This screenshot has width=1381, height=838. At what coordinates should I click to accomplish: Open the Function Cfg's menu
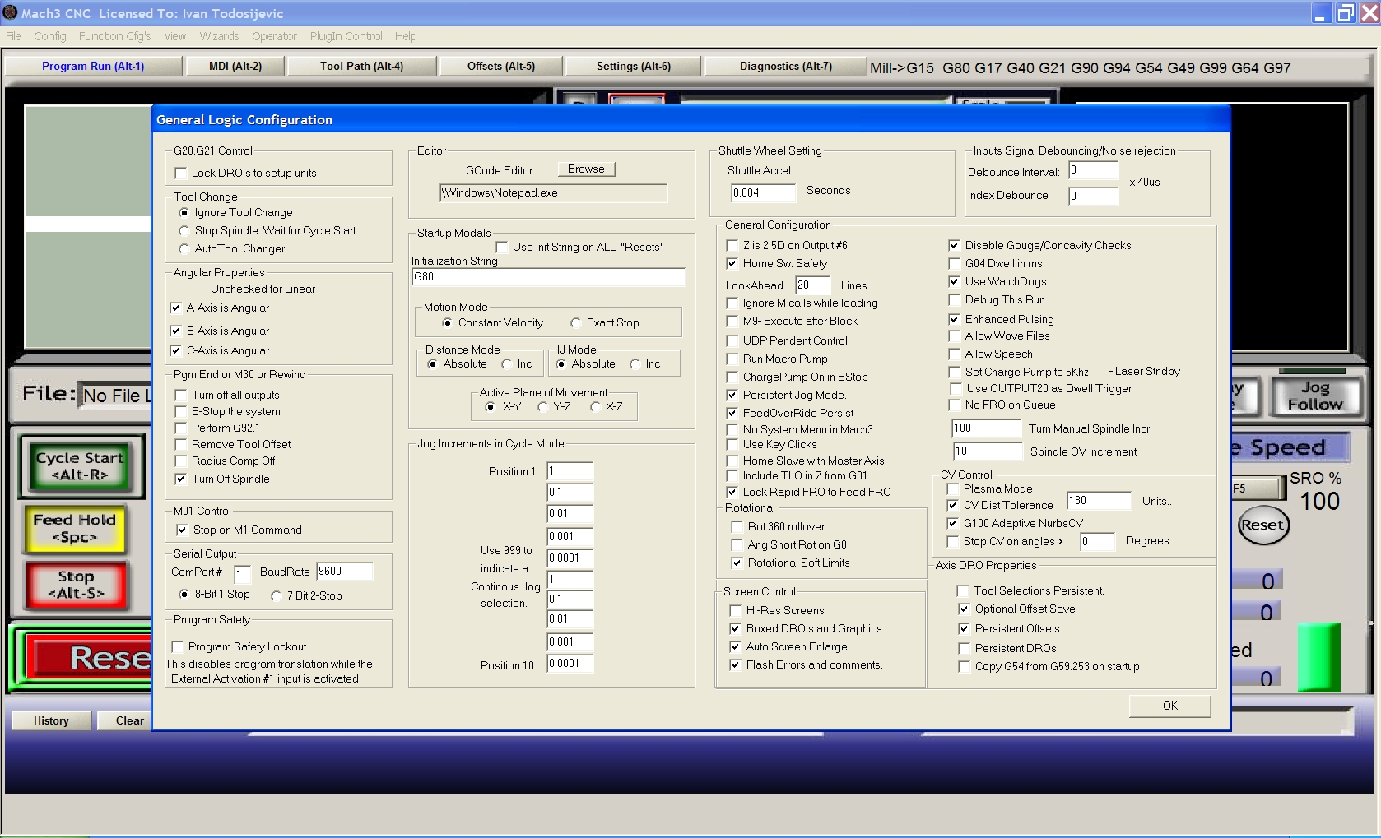pyautogui.click(x=115, y=36)
